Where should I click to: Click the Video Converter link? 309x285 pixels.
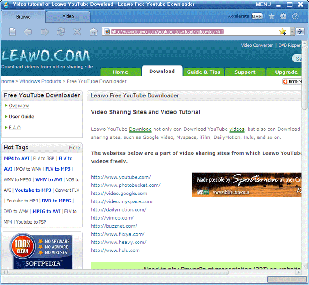tap(257, 45)
